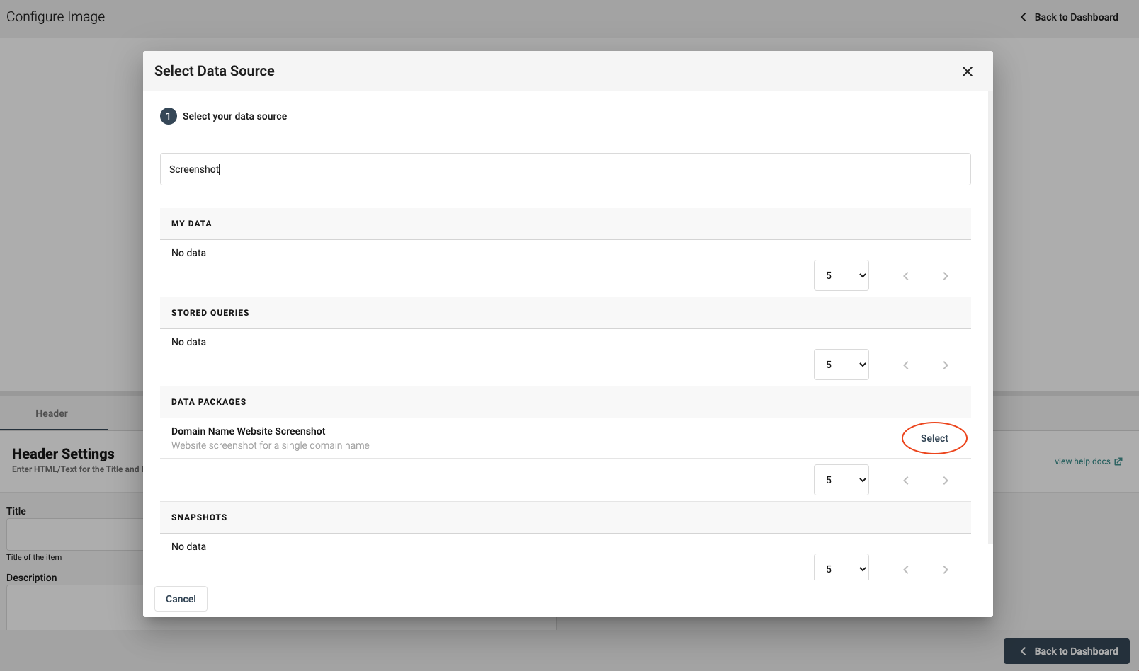Click the dark Back to Dashboard button

[x=1066, y=651]
